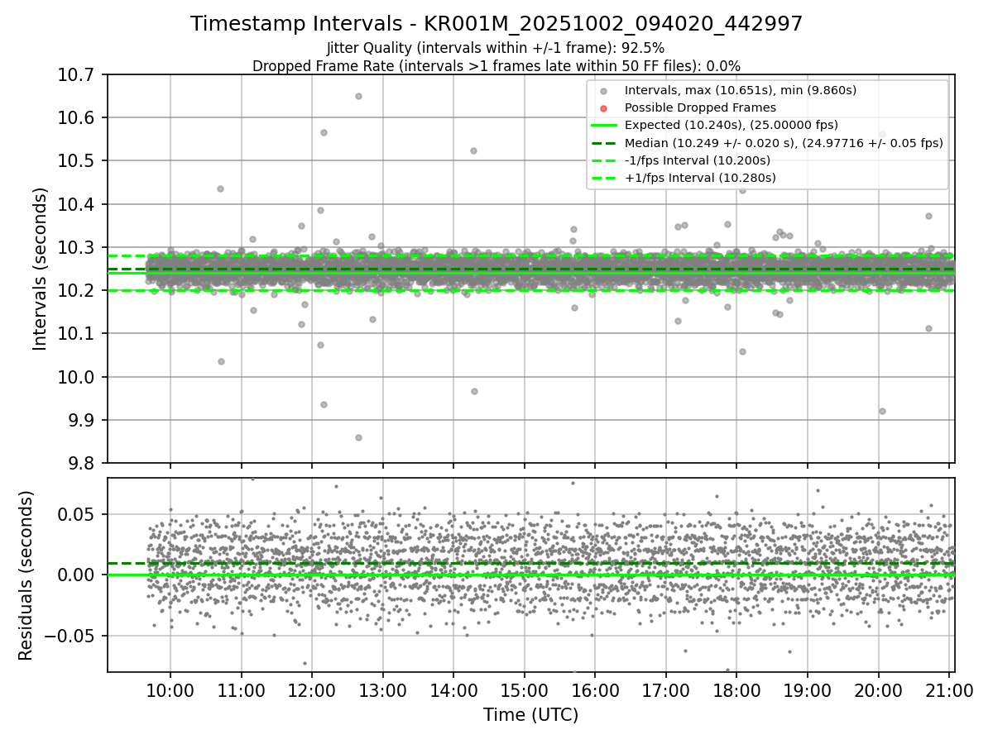Screen dimensions: 993x744
Task: Click the 'Dropped Frame Rate' 0.0% subtitle line
Action: click(x=496, y=65)
